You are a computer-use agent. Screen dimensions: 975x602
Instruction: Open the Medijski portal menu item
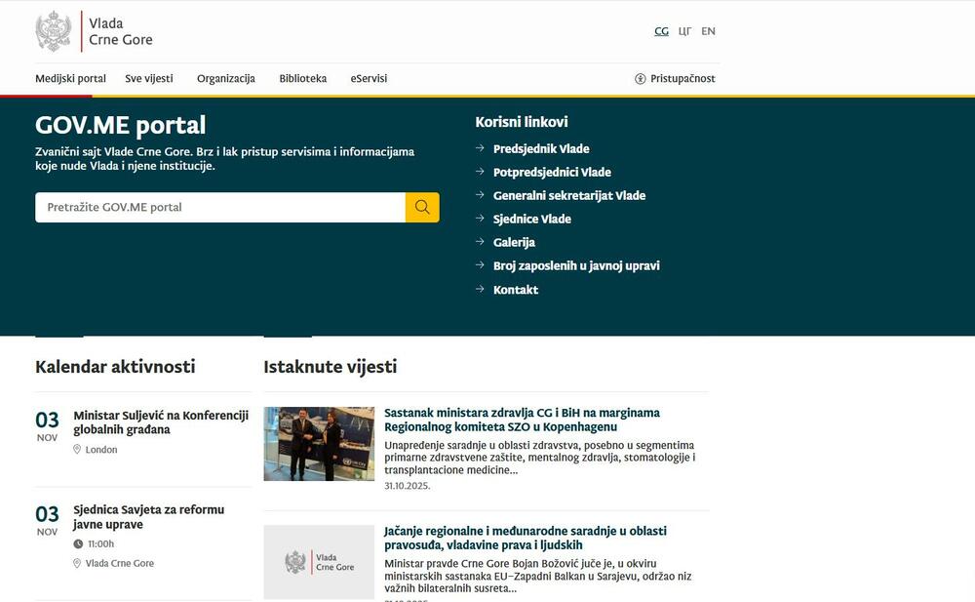point(70,79)
